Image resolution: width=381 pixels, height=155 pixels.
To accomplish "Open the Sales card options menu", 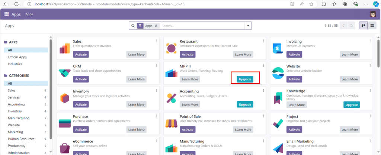I will tap(157, 41).
